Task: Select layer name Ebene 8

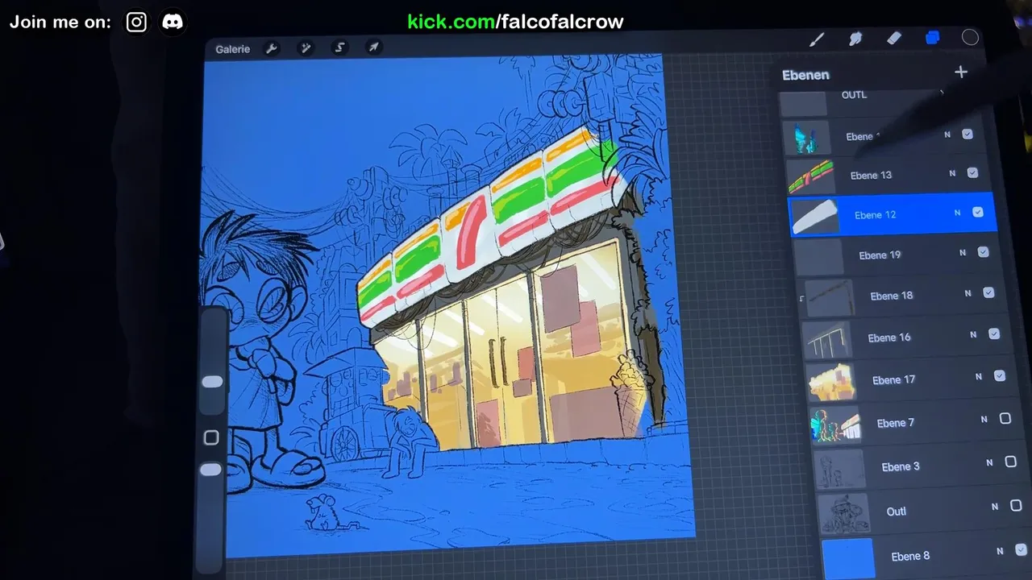Action: pyautogui.click(x=910, y=556)
